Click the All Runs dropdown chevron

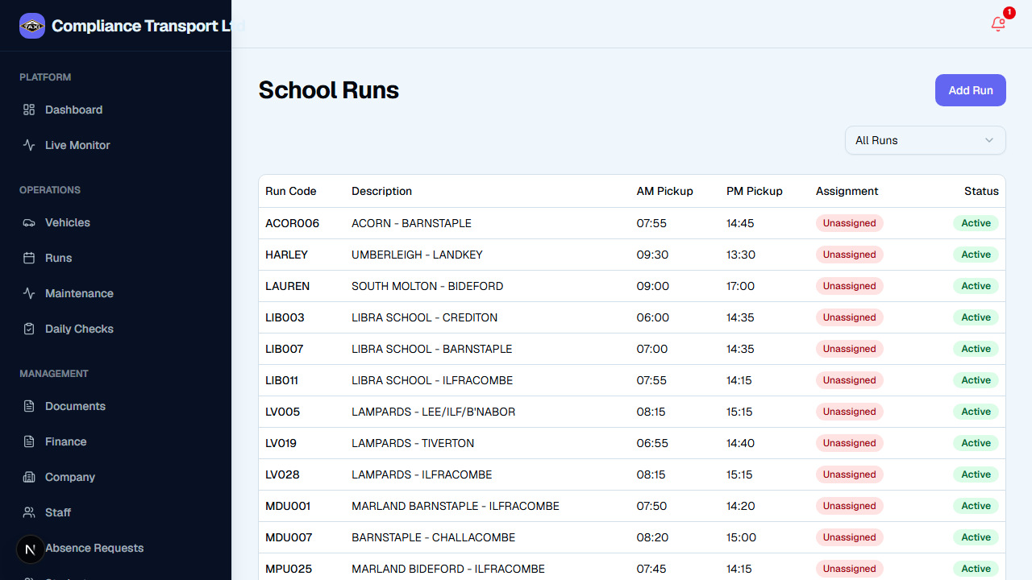pyautogui.click(x=989, y=140)
